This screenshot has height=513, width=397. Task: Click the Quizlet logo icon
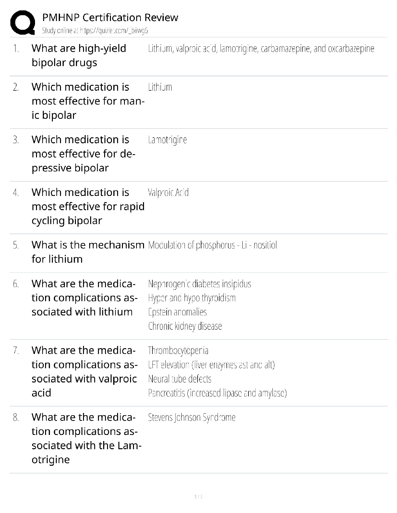23,22
